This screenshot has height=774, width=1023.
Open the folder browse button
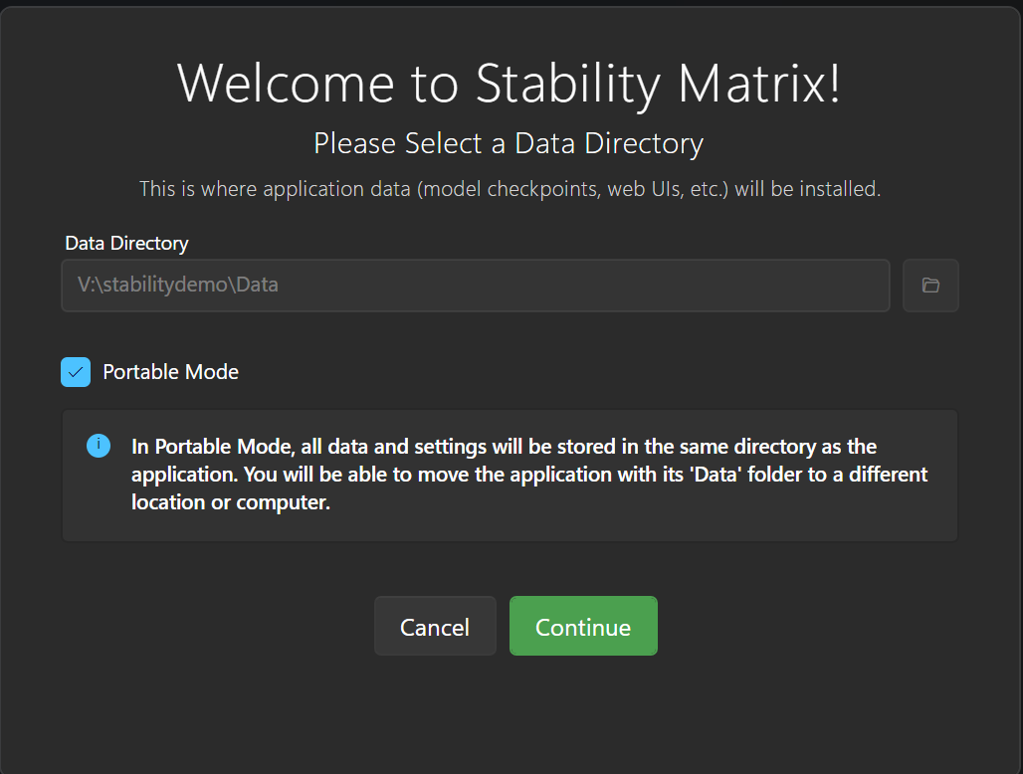[930, 286]
